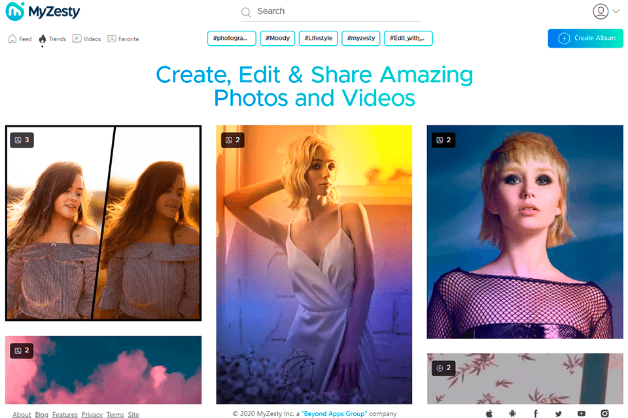The height and width of the screenshot is (418, 628).
Task: Click the Android app icon
Action: pos(512,413)
